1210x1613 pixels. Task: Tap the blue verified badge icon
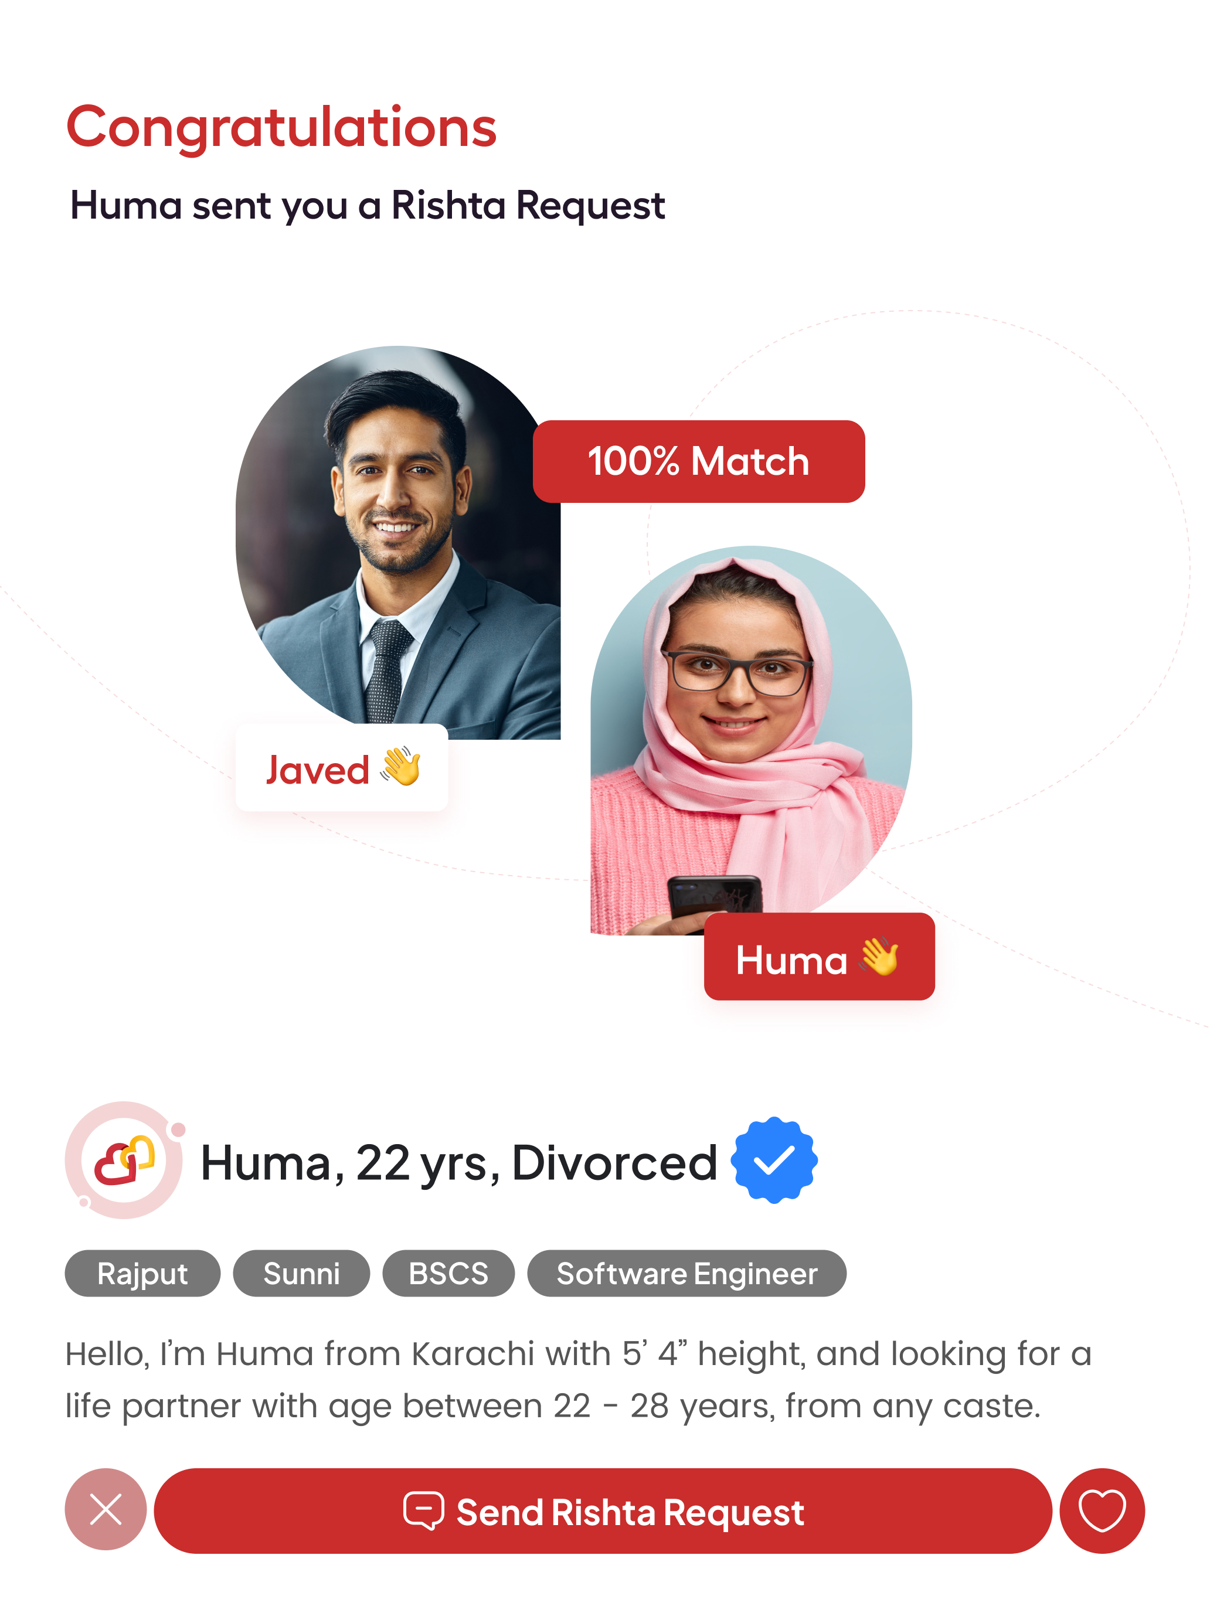click(x=774, y=1160)
